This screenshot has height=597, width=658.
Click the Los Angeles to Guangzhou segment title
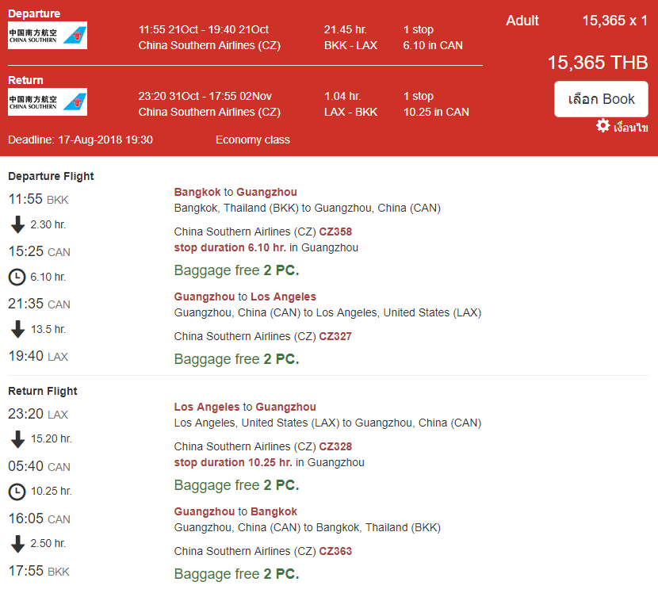(245, 407)
